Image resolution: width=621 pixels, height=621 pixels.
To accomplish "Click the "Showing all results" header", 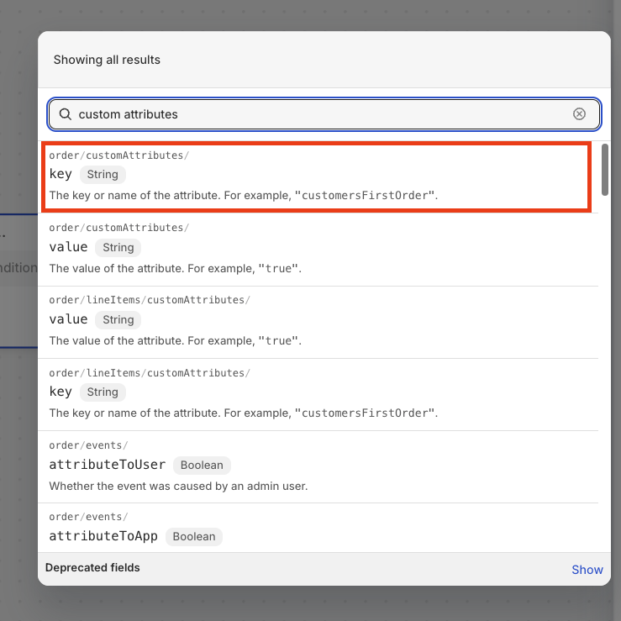I will 107,60.
